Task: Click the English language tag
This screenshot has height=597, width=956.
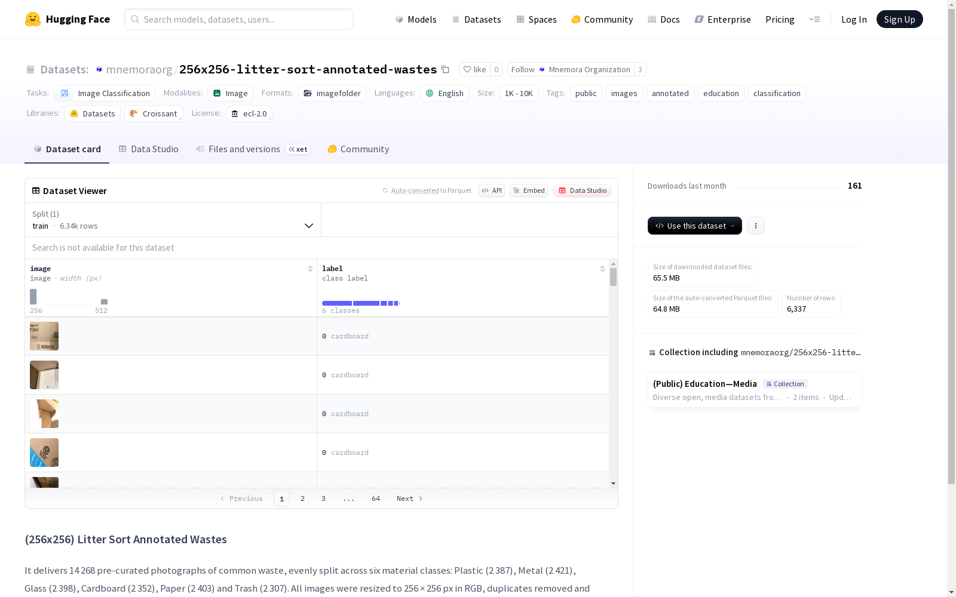Action: tap(445, 93)
